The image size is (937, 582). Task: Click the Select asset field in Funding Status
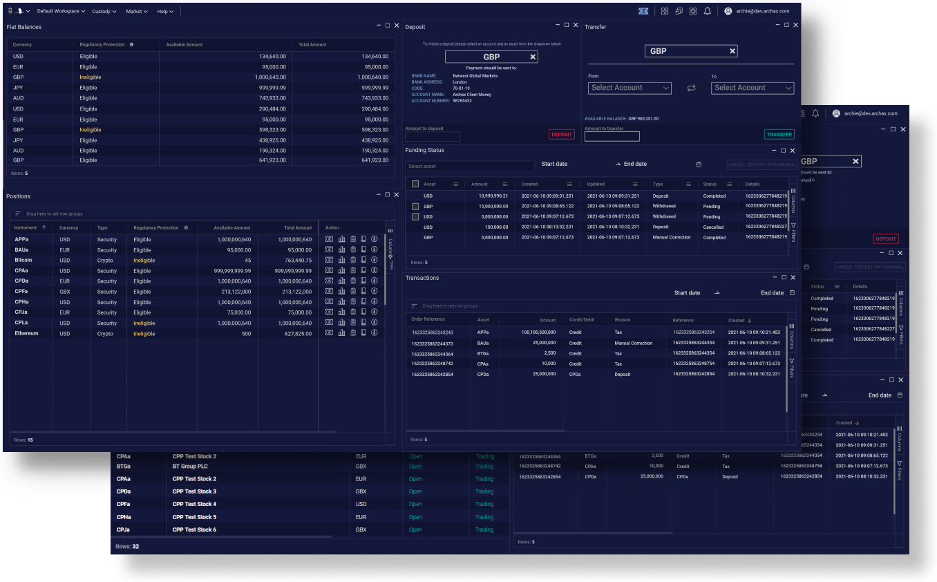(x=470, y=166)
